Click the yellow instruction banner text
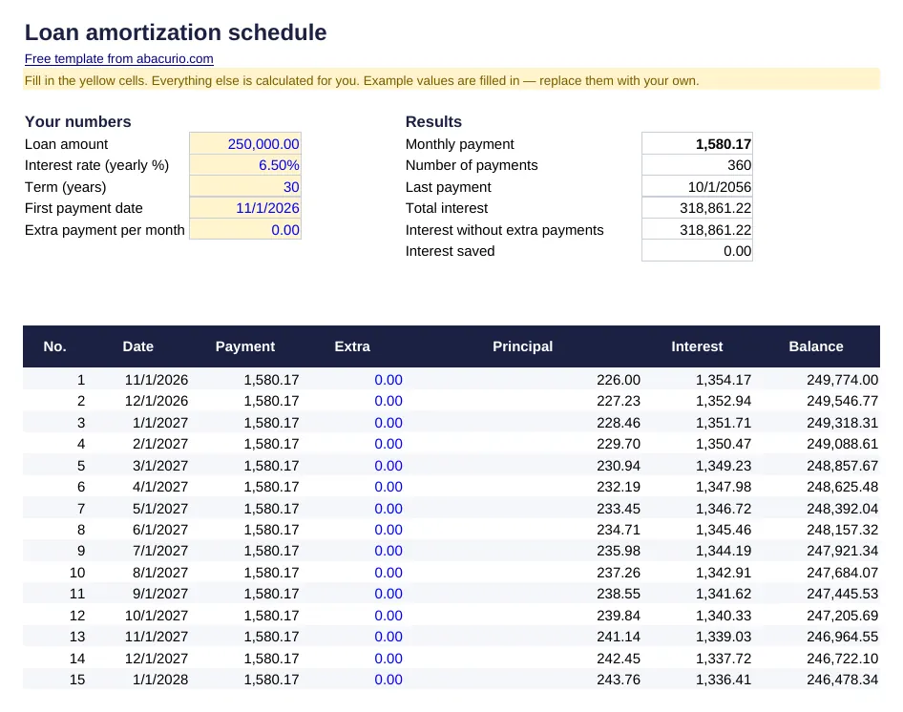This screenshot has height=712, width=903. coord(362,80)
